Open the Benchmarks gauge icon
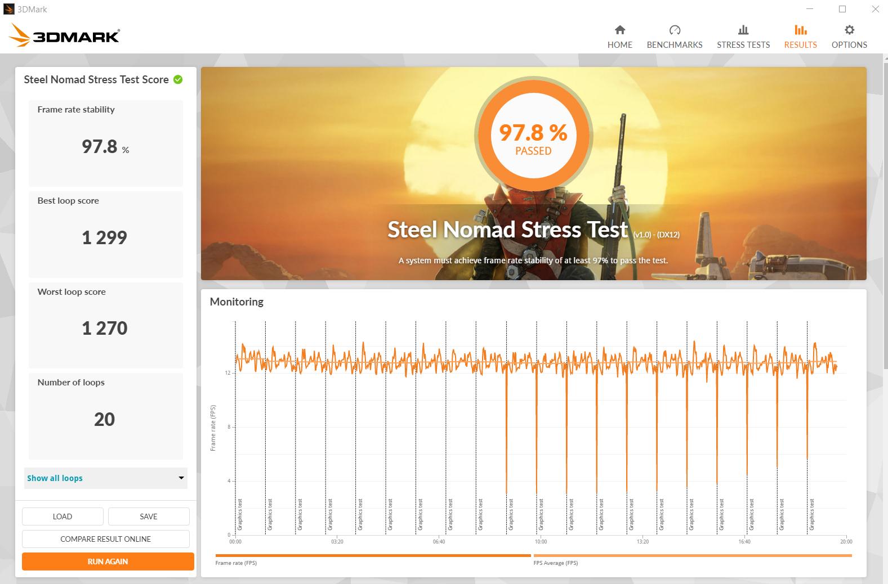Image resolution: width=888 pixels, height=584 pixels. (675, 30)
